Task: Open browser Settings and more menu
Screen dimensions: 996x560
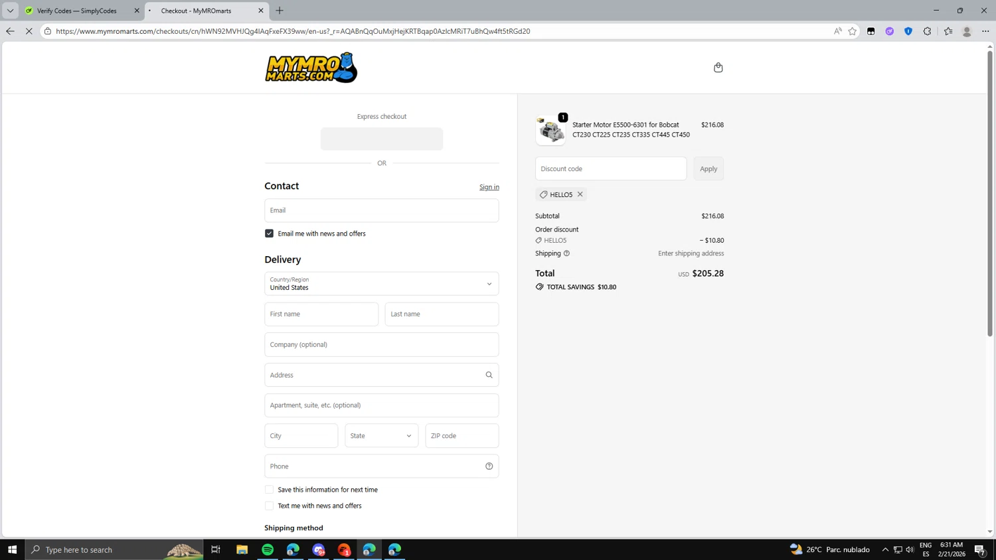Action: point(985,31)
